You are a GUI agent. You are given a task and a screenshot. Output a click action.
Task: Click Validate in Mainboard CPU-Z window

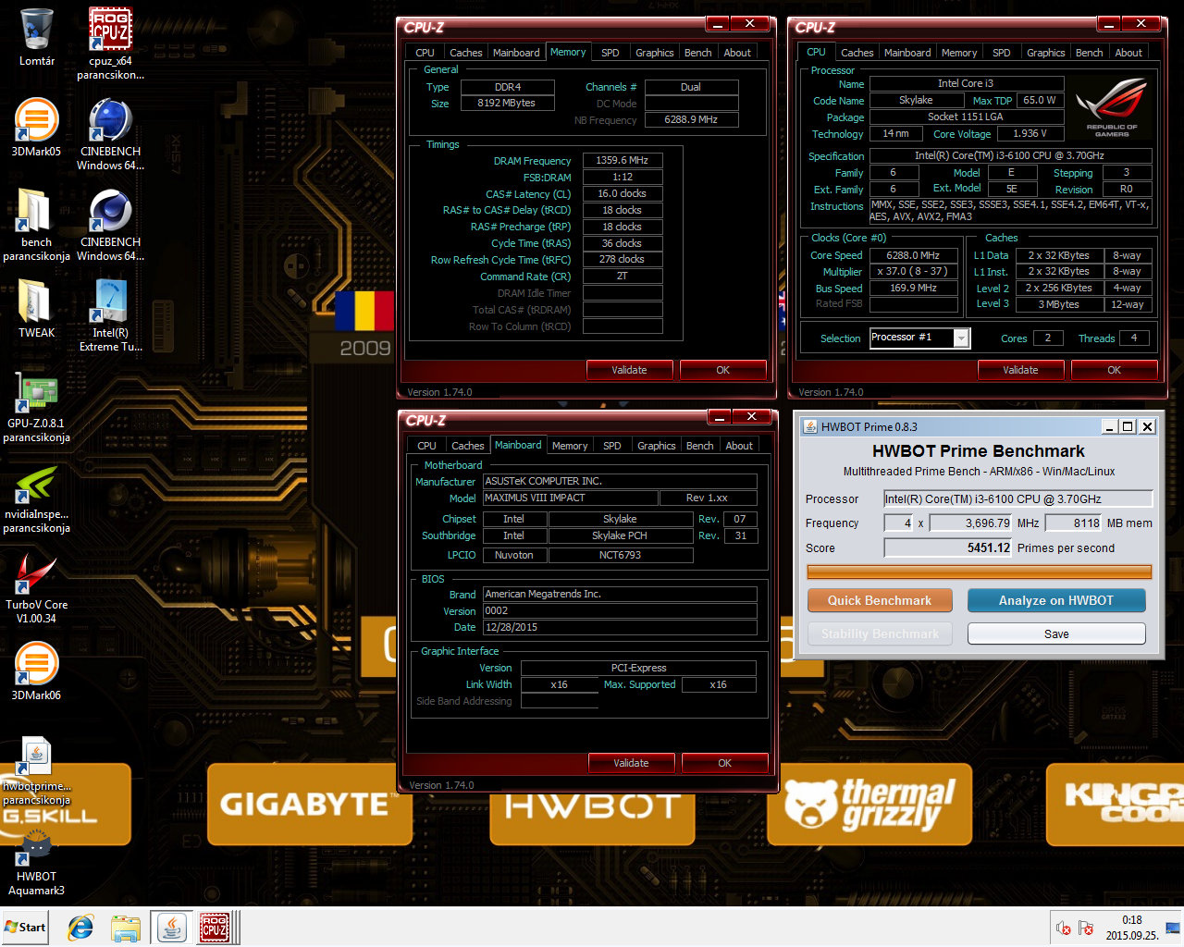(631, 763)
